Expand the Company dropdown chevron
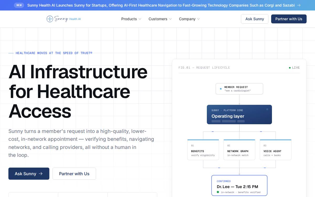The width and height of the screenshot is (315, 197). coord(198,19)
